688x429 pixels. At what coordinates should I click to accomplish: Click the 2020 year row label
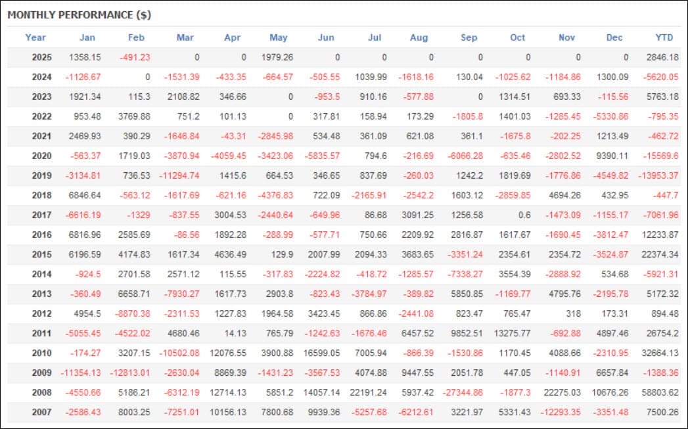click(x=41, y=156)
